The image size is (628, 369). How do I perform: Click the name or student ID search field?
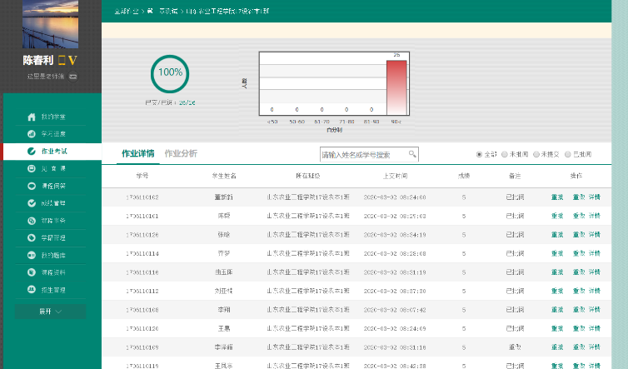[x=363, y=154]
